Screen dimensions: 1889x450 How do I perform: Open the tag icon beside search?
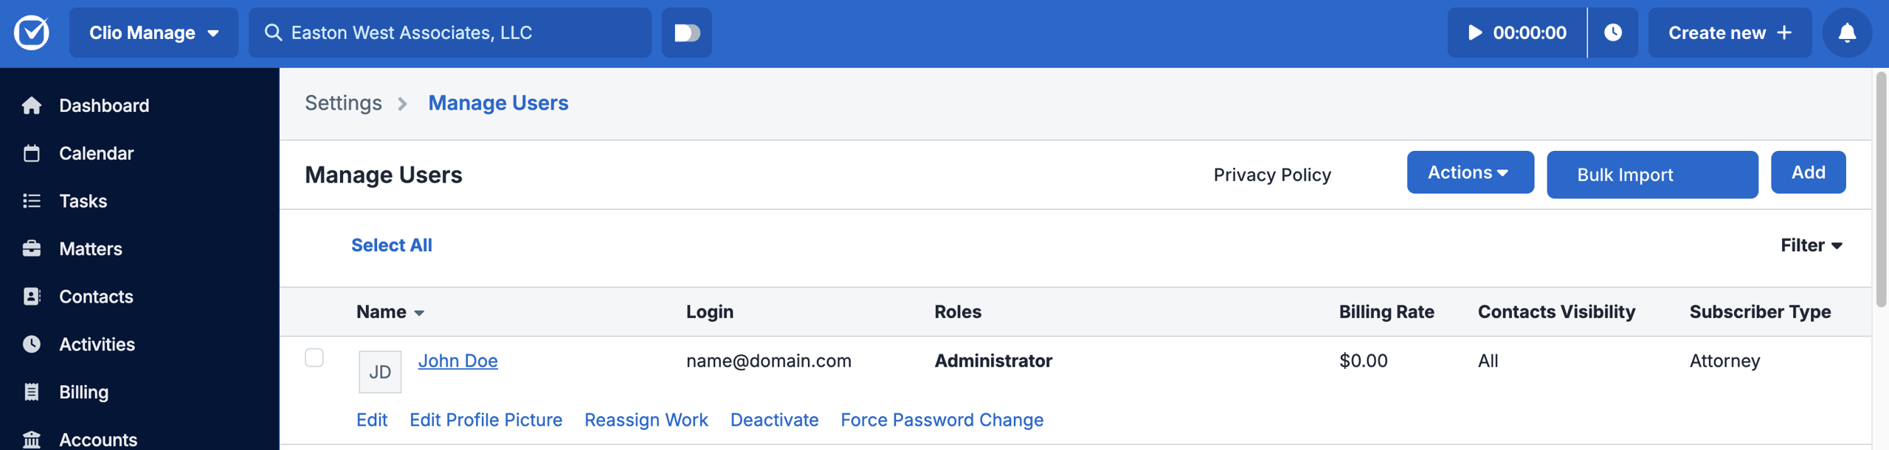click(x=687, y=32)
